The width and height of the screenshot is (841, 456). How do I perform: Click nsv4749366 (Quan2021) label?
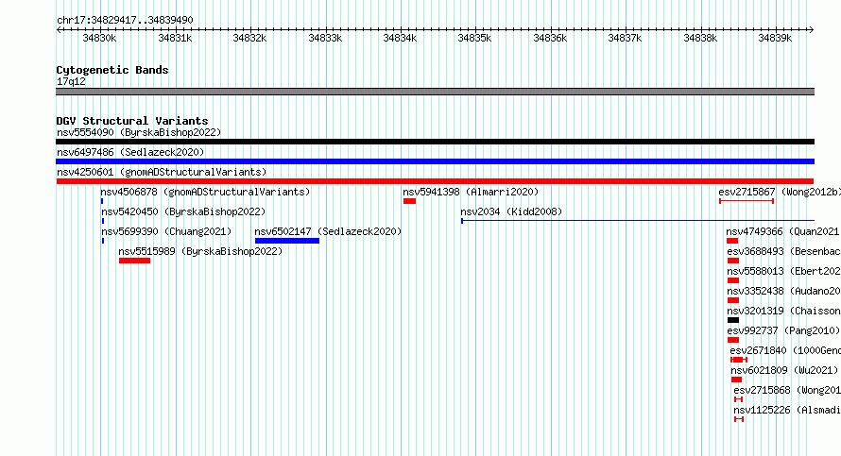(x=783, y=231)
